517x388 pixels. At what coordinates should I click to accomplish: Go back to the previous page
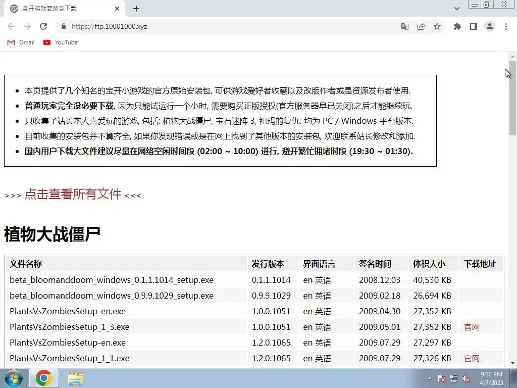click(11, 26)
